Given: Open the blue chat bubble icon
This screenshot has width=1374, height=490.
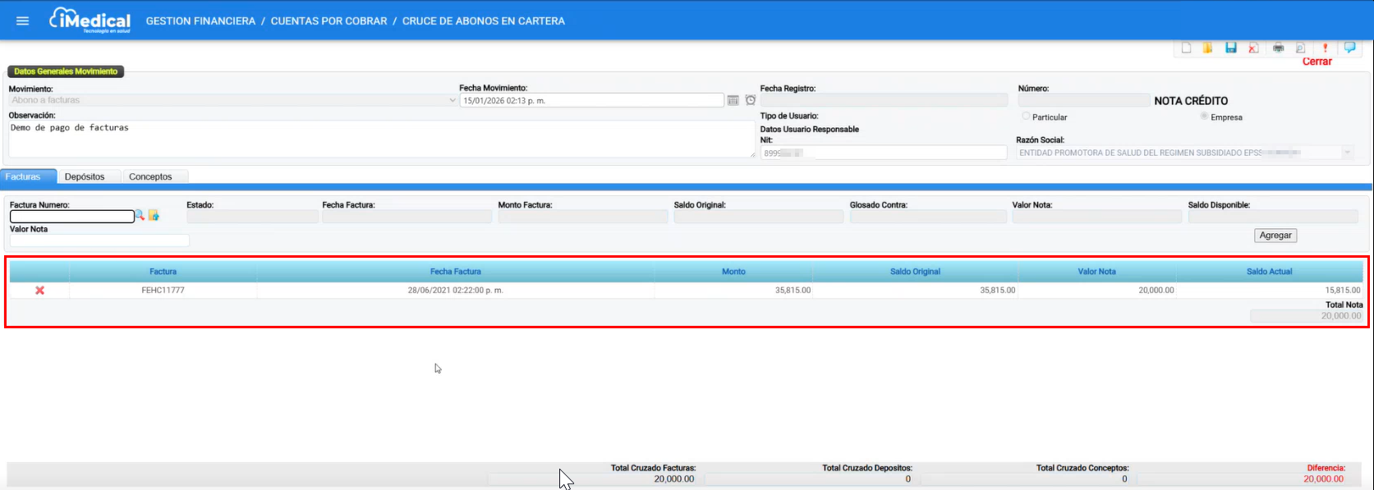Looking at the screenshot, I should coord(1349,48).
